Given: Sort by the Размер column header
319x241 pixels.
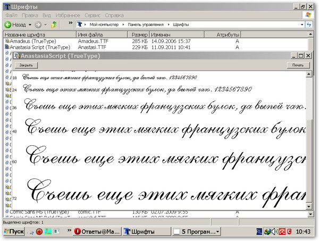Looking at the screenshot, I should click(139, 35).
